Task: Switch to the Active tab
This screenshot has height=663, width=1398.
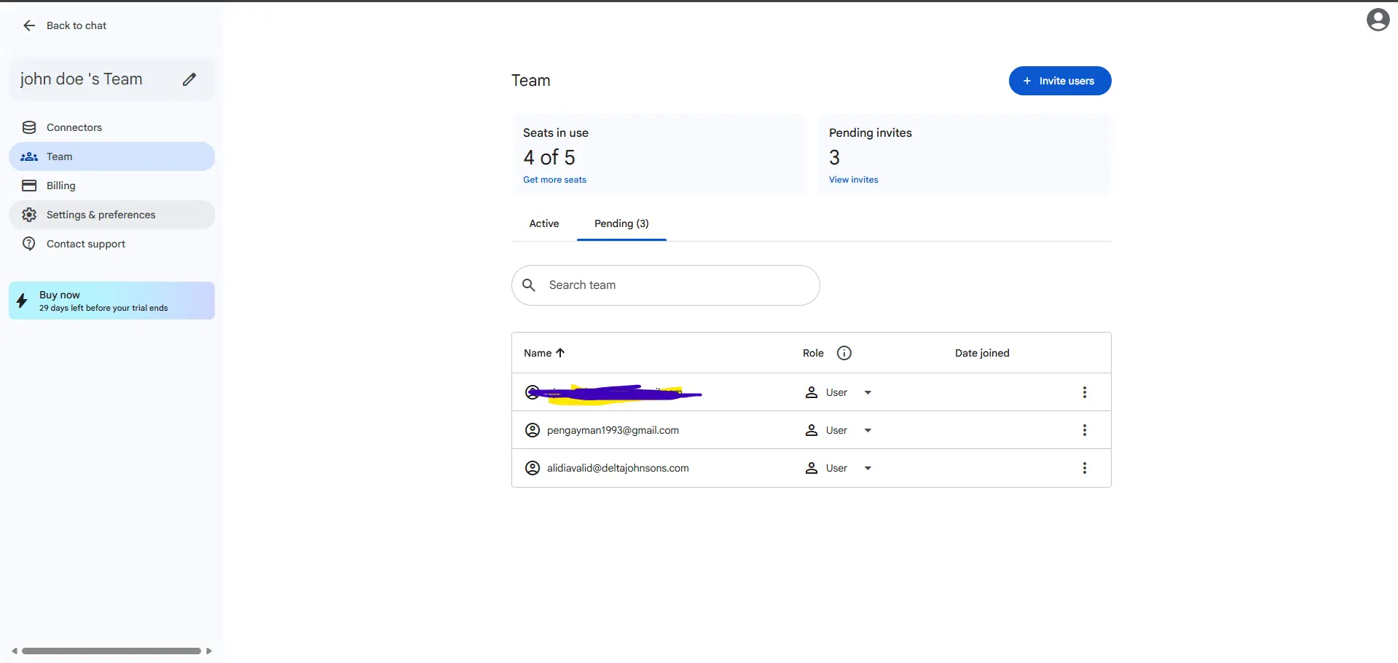Action: [544, 223]
